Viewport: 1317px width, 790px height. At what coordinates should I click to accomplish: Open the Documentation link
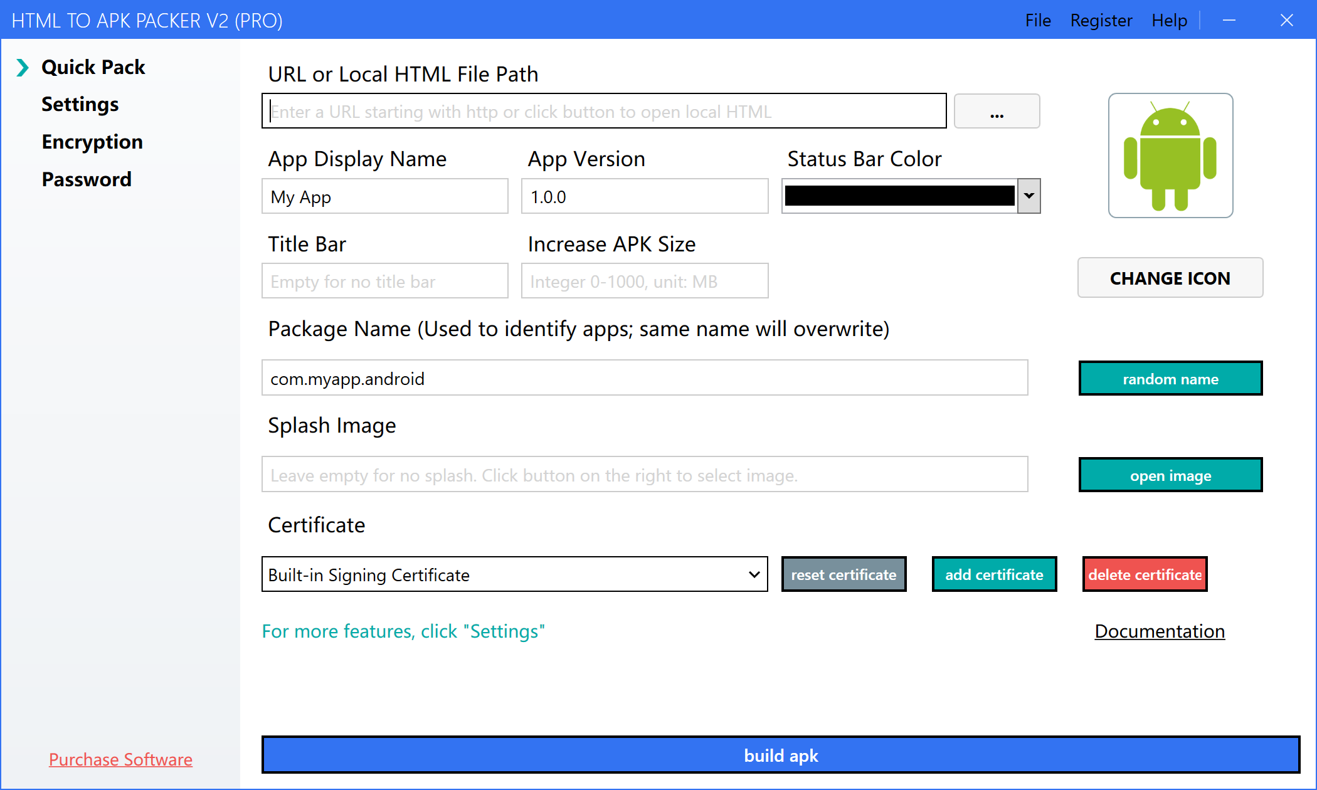(1159, 631)
